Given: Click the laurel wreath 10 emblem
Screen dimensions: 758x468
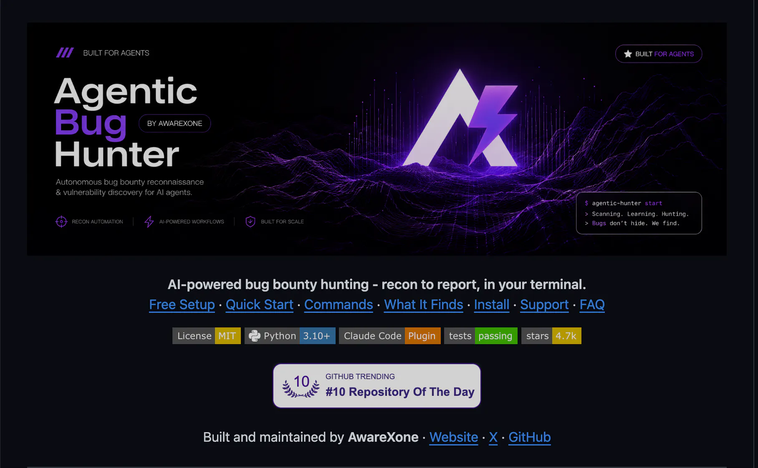Looking at the screenshot, I should (301, 386).
